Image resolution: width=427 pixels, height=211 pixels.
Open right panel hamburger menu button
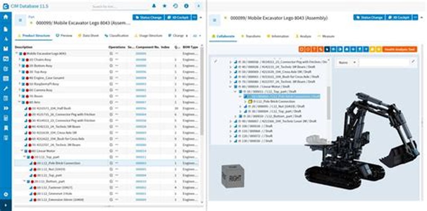pos(215,20)
